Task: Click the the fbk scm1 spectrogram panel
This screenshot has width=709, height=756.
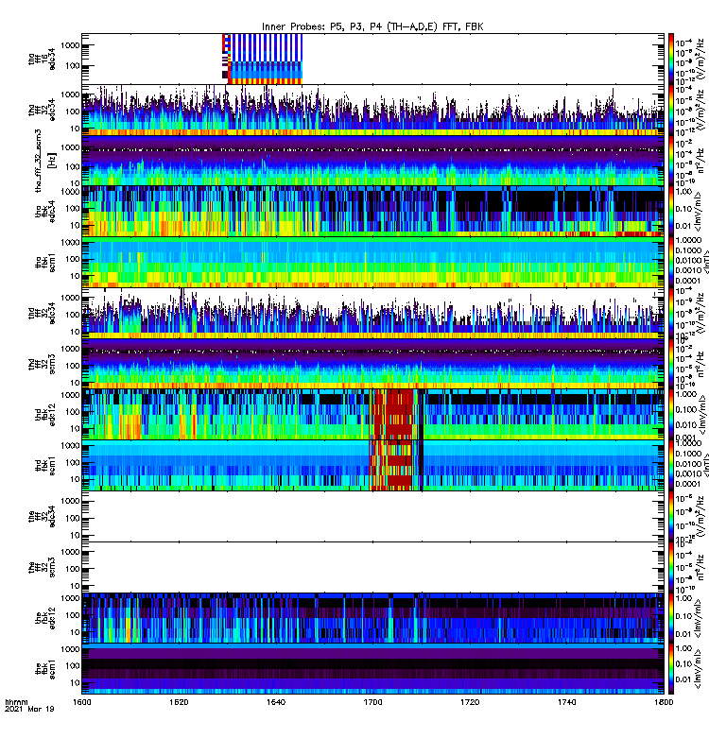Action: (x=372, y=669)
